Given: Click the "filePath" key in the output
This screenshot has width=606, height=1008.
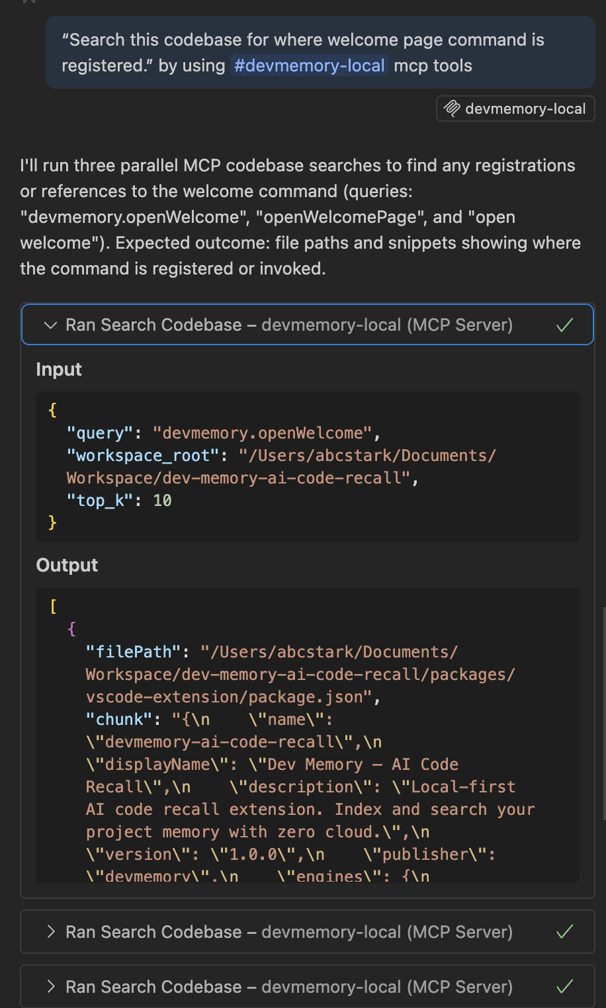Looking at the screenshot, I should coord(134,652).
